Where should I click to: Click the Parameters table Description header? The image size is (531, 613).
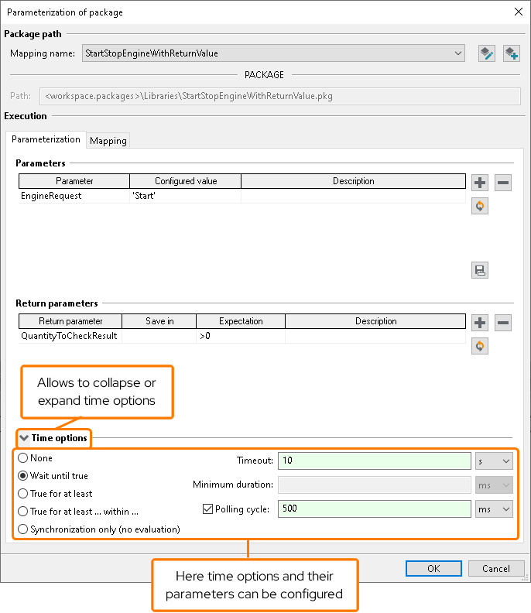click(354, 181)
